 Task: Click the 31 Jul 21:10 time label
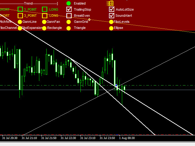[x=29, y=138]
